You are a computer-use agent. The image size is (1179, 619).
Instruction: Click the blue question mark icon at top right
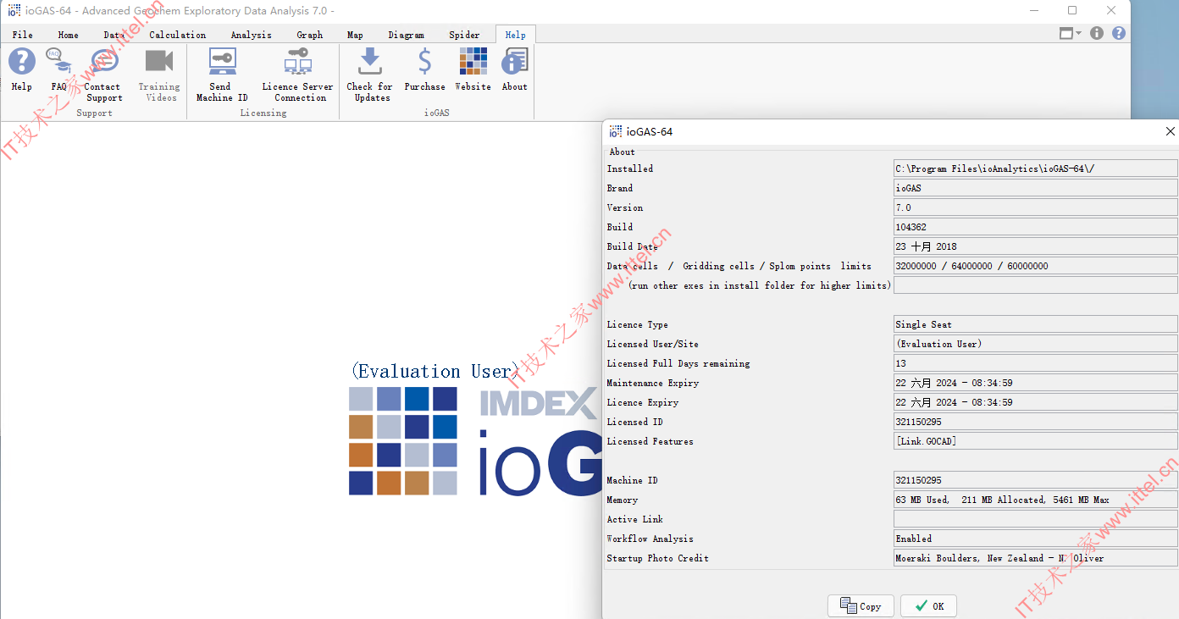click(1119, 33)
